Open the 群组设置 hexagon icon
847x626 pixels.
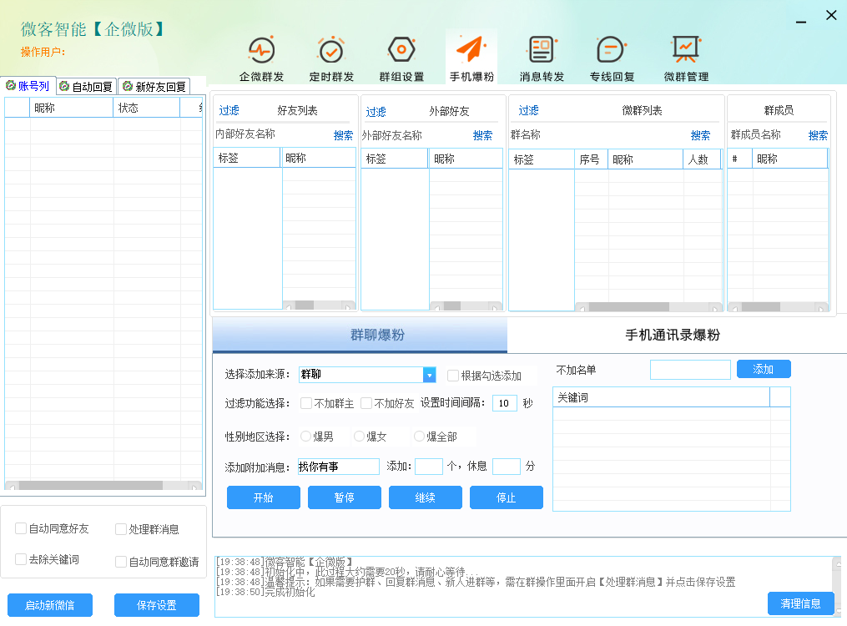401,50
